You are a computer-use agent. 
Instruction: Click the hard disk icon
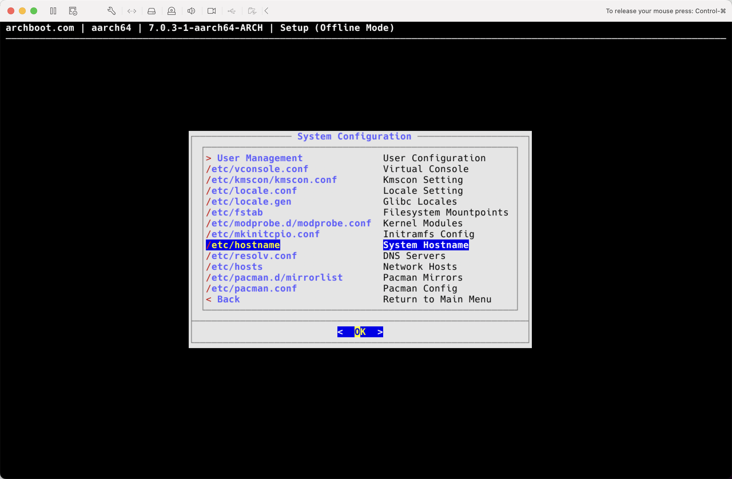click(152, 11)
